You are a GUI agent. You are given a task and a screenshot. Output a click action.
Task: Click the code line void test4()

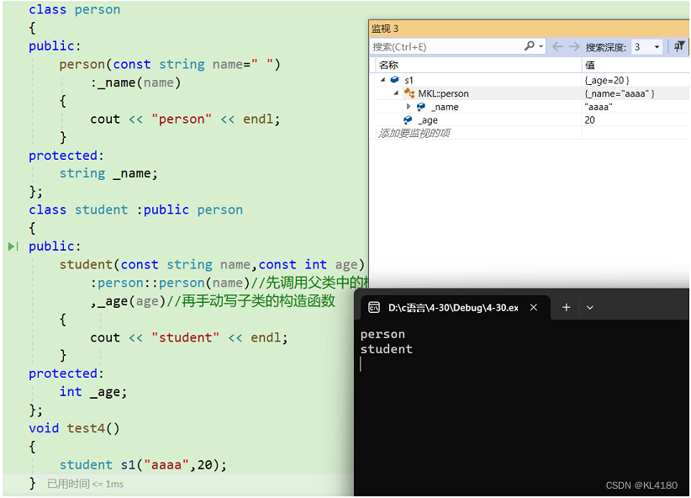coord(74,428)
